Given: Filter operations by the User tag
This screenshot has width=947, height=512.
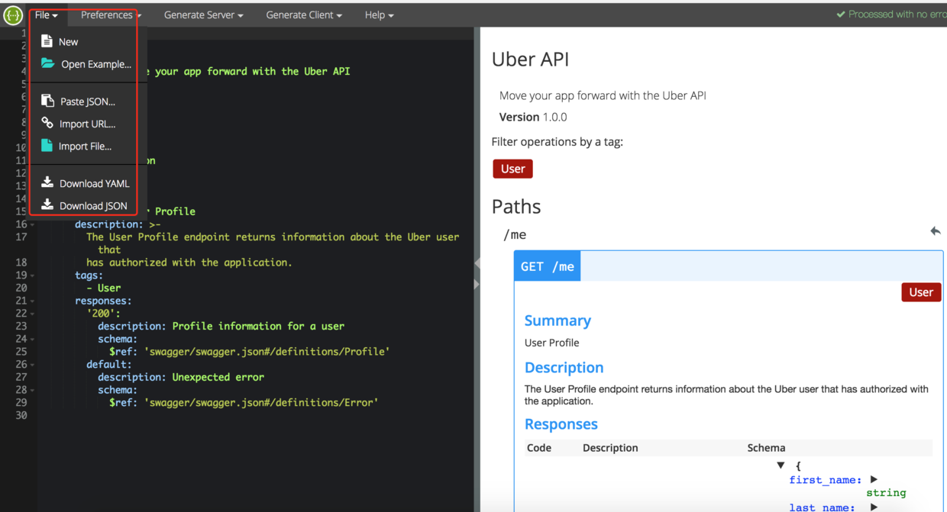Looking at the screenshot, I should pyautogui.click(x=512, y=169).
